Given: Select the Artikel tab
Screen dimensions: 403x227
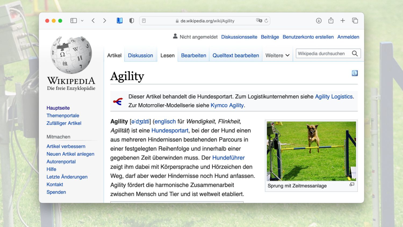Looking at the screenshot, I should point(114,55).
